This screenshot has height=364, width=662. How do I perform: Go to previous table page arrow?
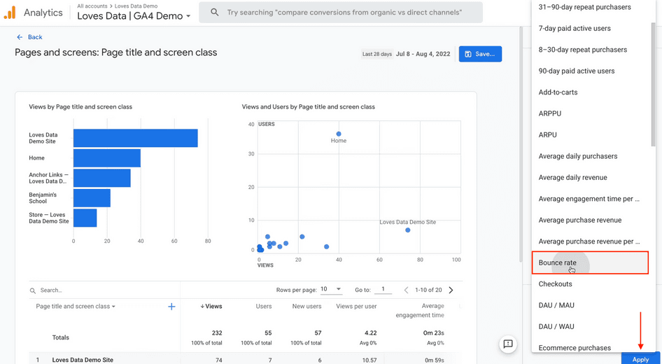[406, 290]
